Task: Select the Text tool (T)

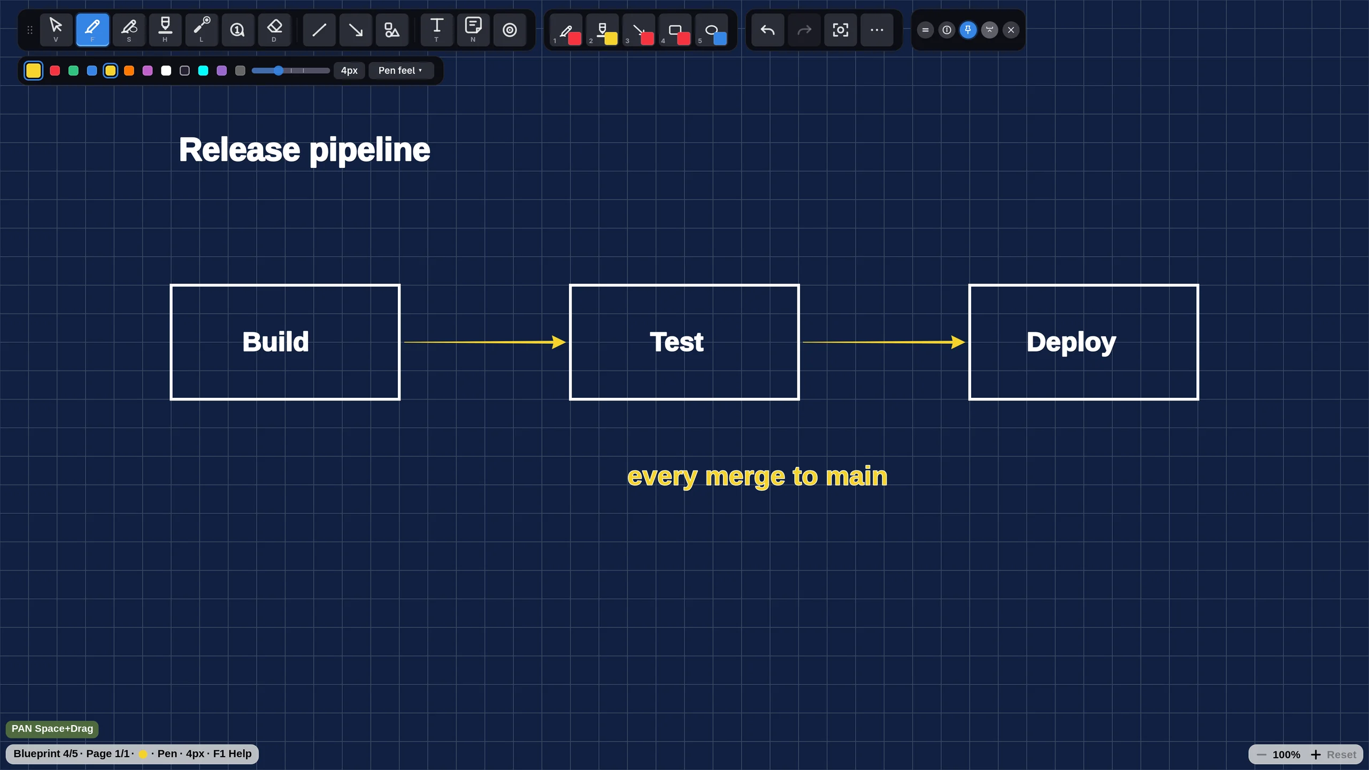Action: click(437, 30)
